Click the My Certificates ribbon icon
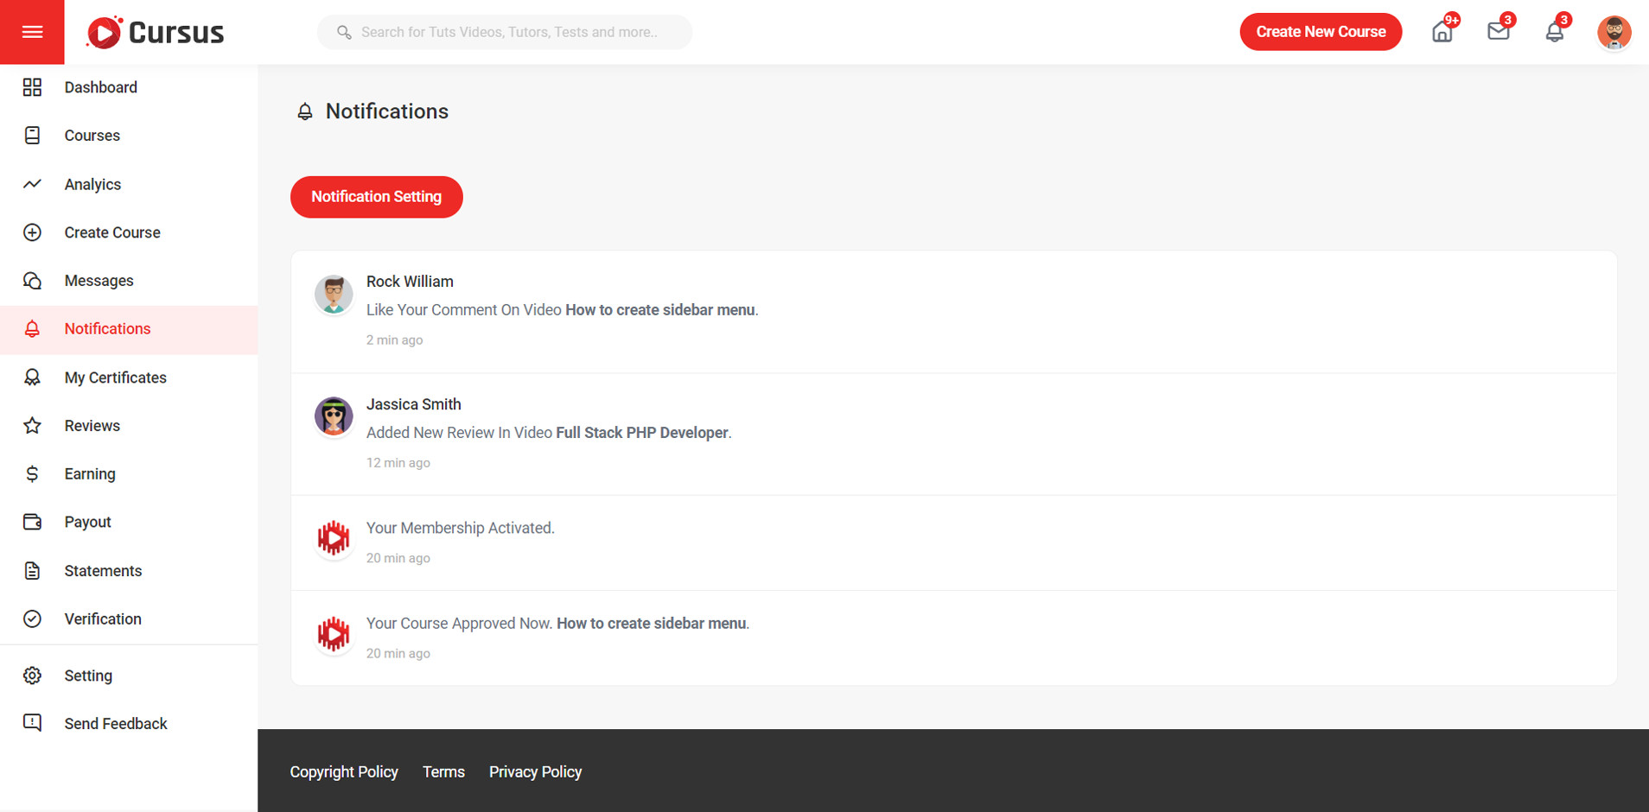The image size is (1649, 812). point(32,377)
